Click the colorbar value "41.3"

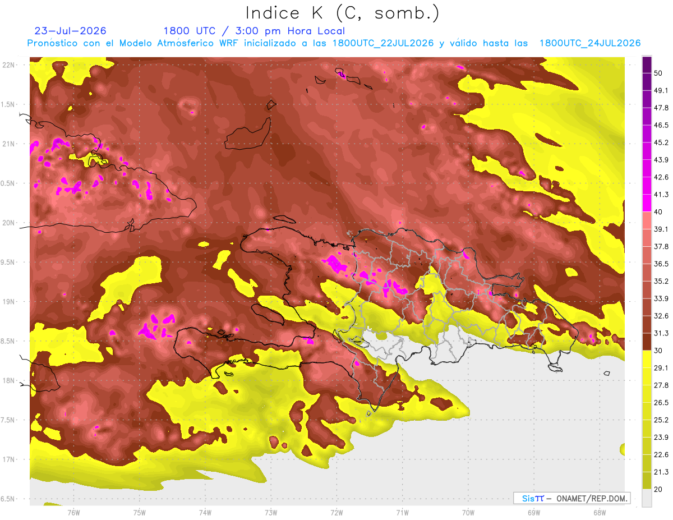click(661, 195)
